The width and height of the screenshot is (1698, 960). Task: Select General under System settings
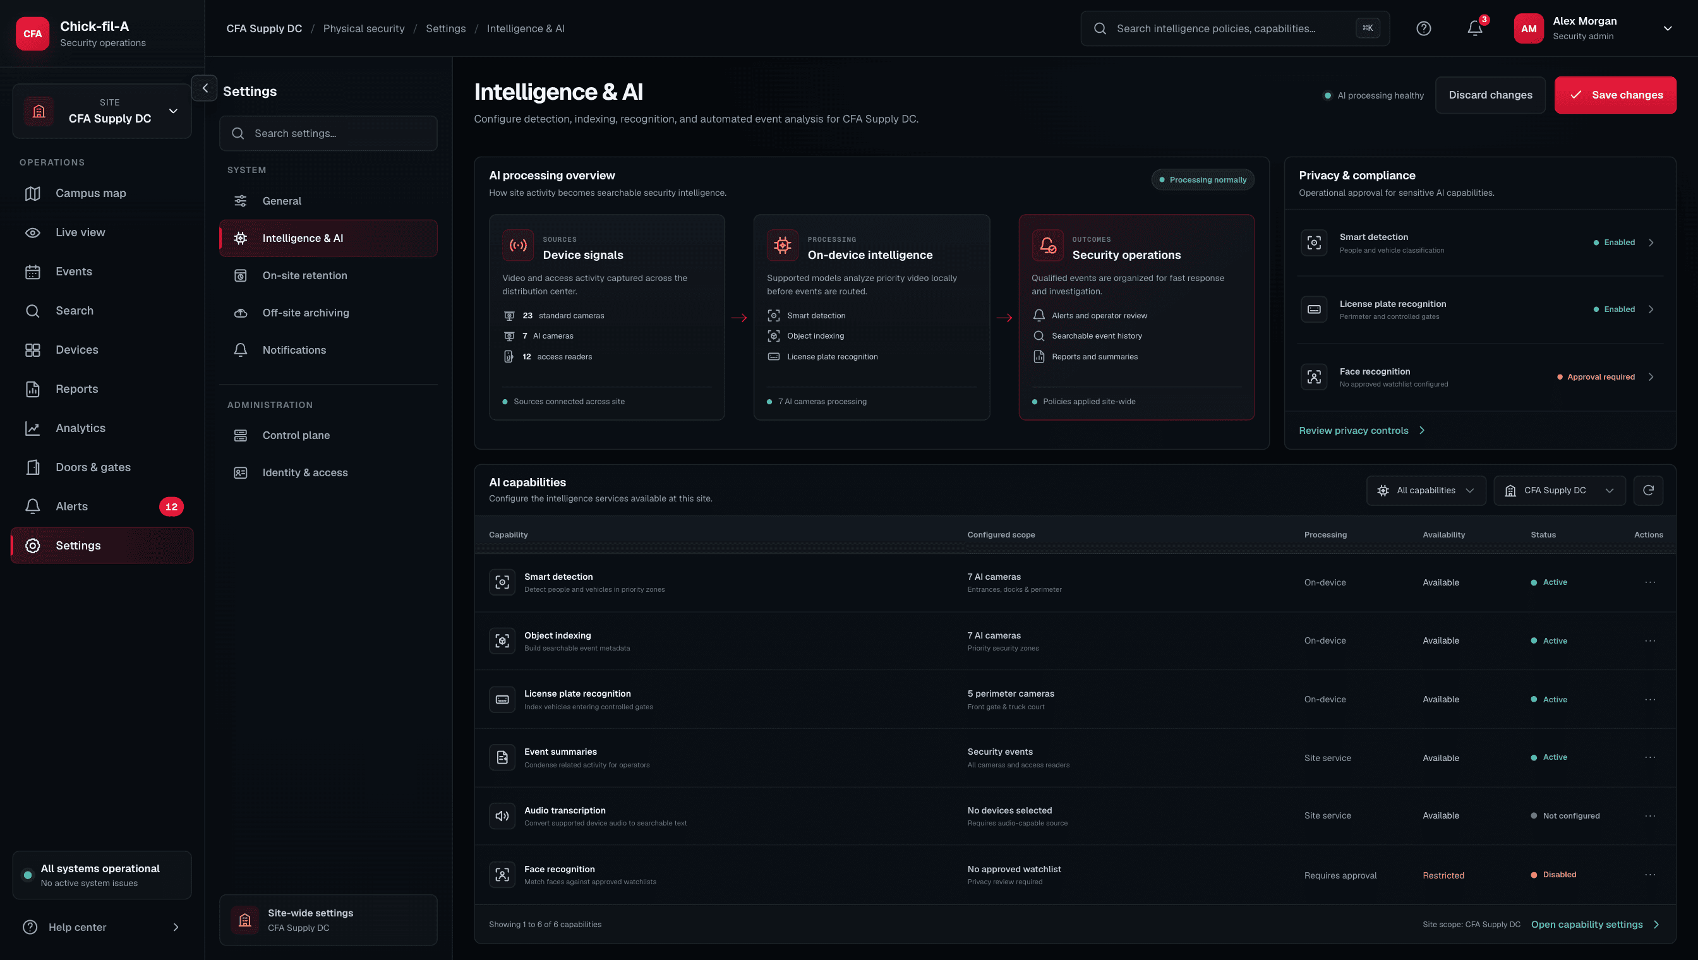coord(328,201)
